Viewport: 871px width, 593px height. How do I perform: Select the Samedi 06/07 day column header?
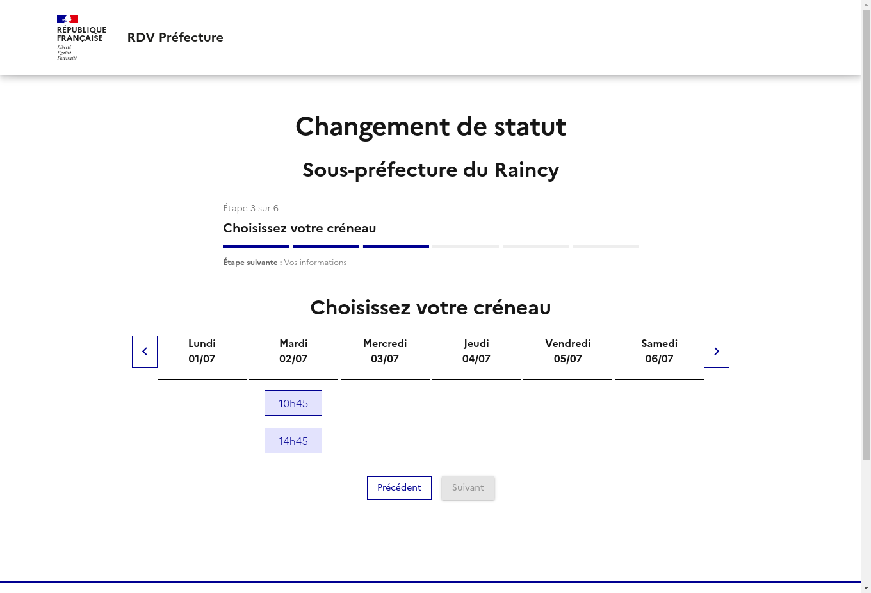click(x=660, y=352)
